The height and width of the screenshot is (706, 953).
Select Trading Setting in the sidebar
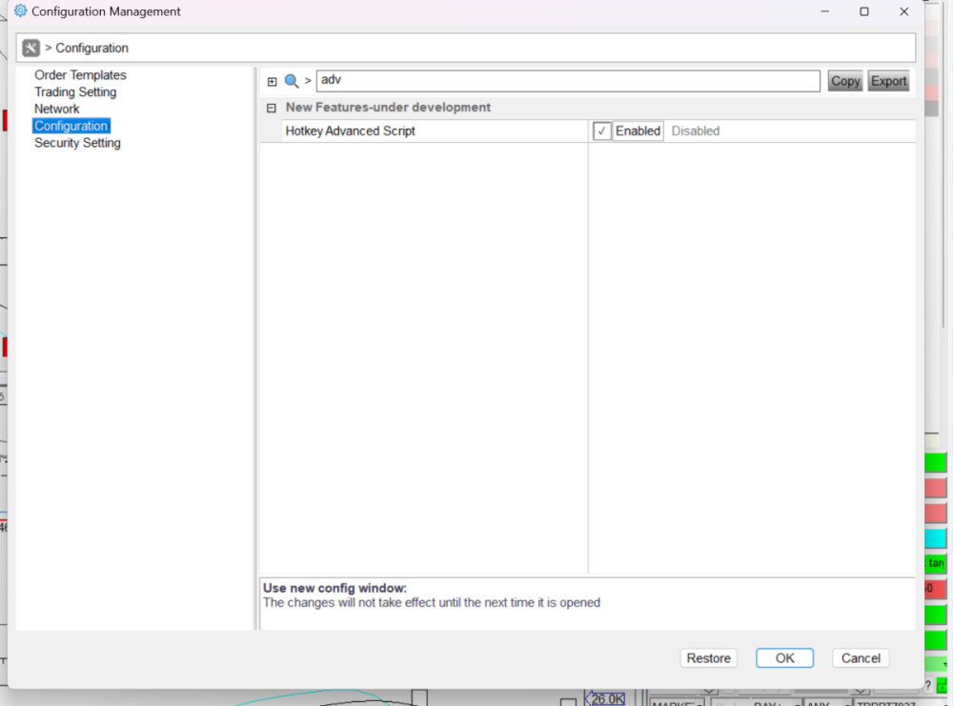(75, 92)
